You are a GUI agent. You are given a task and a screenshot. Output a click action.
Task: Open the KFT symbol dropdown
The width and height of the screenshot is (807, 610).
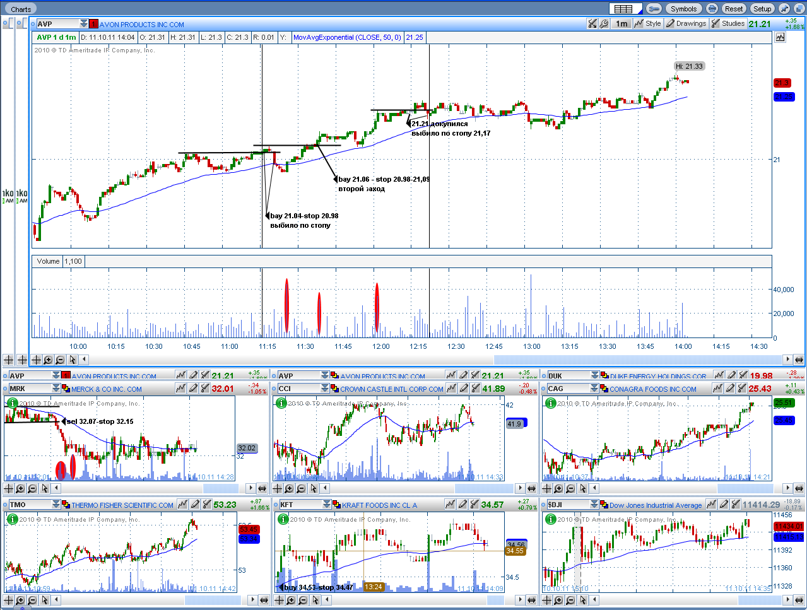[x=327, y=505]
